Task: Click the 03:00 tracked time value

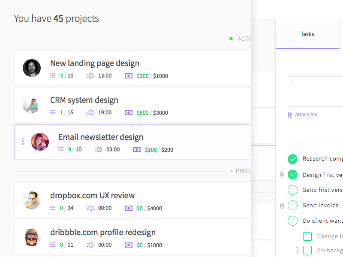Action: point(113,149)
